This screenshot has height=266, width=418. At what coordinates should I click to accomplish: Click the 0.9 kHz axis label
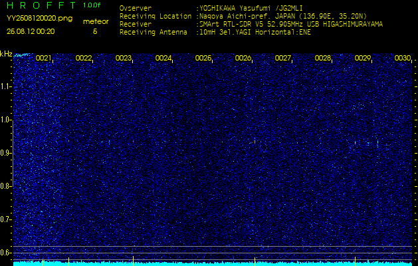tap(5, 153)
